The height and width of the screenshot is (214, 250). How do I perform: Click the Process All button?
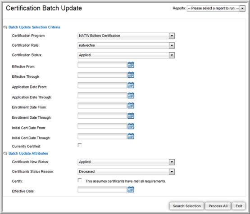218,206
